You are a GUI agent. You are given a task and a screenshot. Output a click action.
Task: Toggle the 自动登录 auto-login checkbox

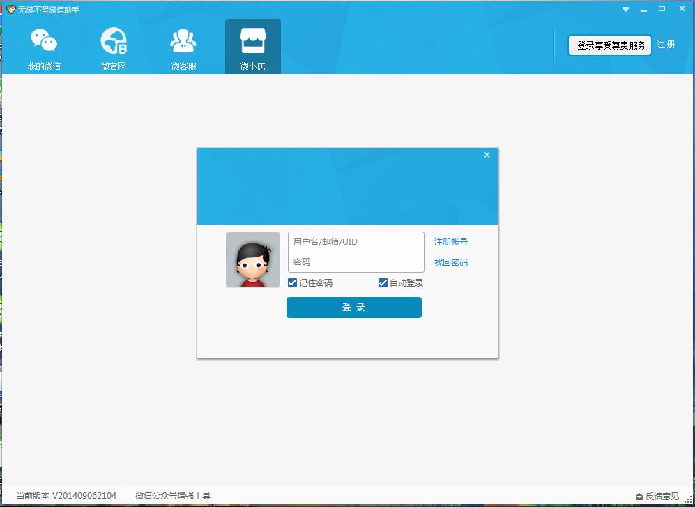pos(383,283)
